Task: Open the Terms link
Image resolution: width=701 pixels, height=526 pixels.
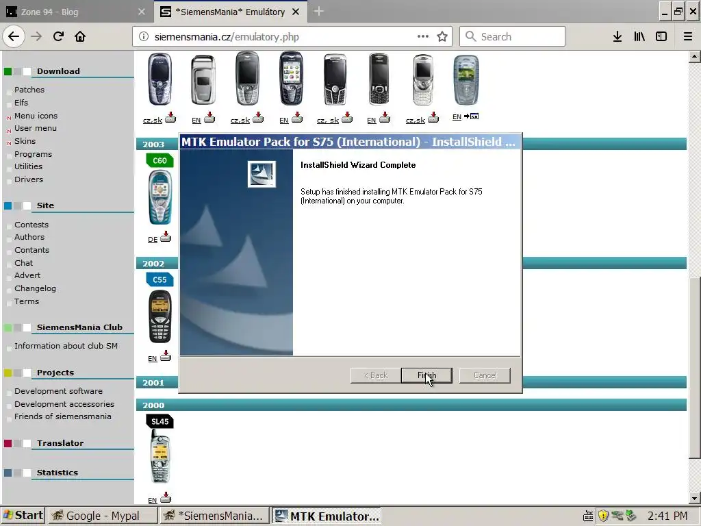Action: pyautogui.click(x=27, y=301)
